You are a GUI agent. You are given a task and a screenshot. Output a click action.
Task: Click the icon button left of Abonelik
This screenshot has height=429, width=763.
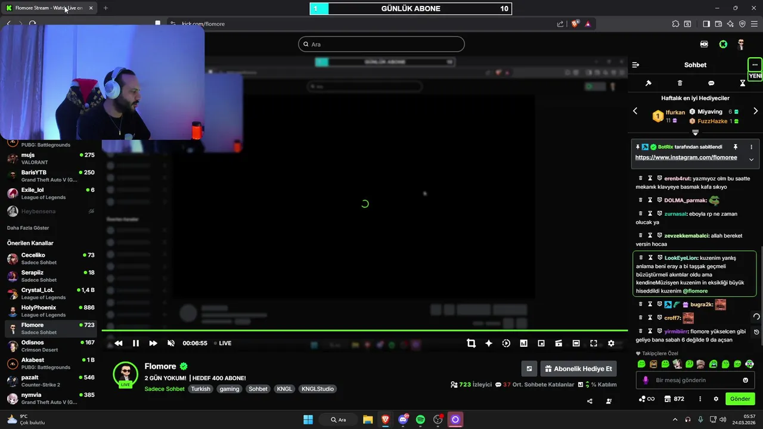[529, 369]
